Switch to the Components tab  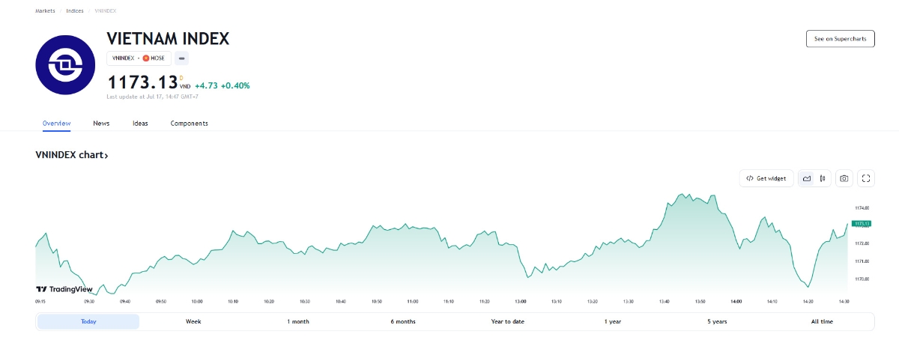[x=190, y=124]
